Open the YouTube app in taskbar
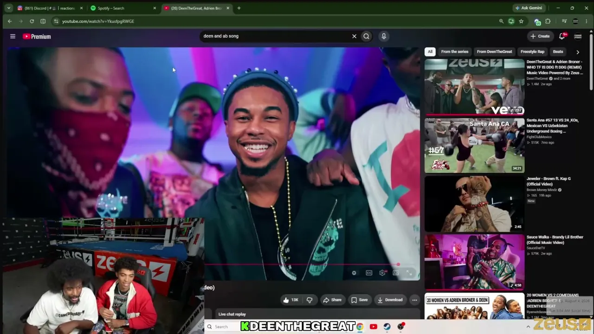Screen dimensions: 594x334 373,327
